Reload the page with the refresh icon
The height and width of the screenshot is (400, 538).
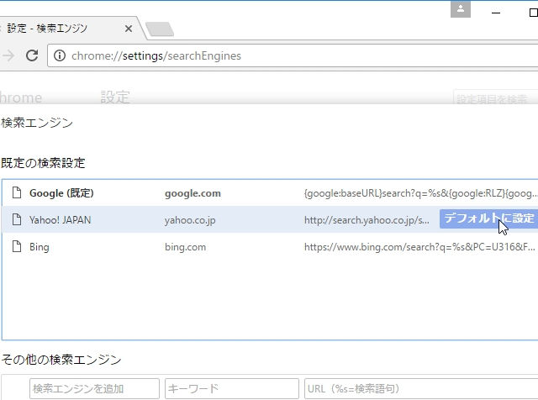tap(32, 55)
